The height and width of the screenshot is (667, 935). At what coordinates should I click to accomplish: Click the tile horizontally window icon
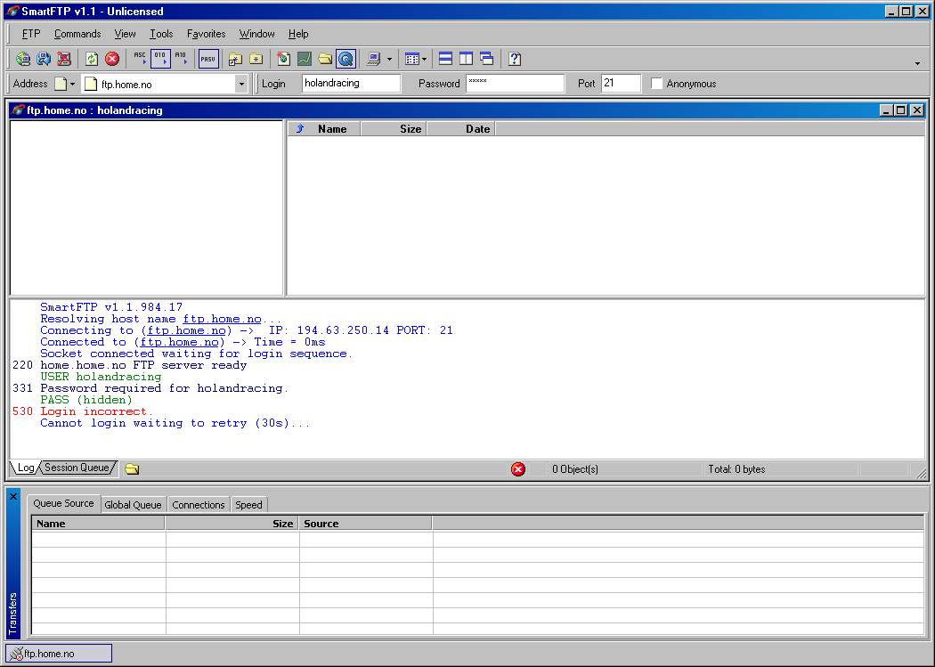(x=445, y=59)
